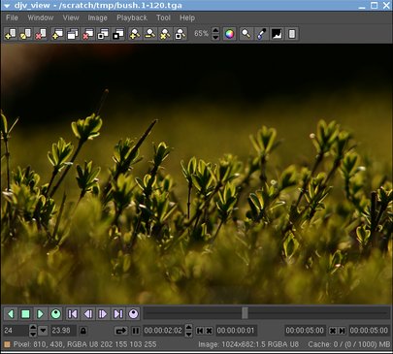Click the in point field 00:00:00:01

(x=236, y=331)
